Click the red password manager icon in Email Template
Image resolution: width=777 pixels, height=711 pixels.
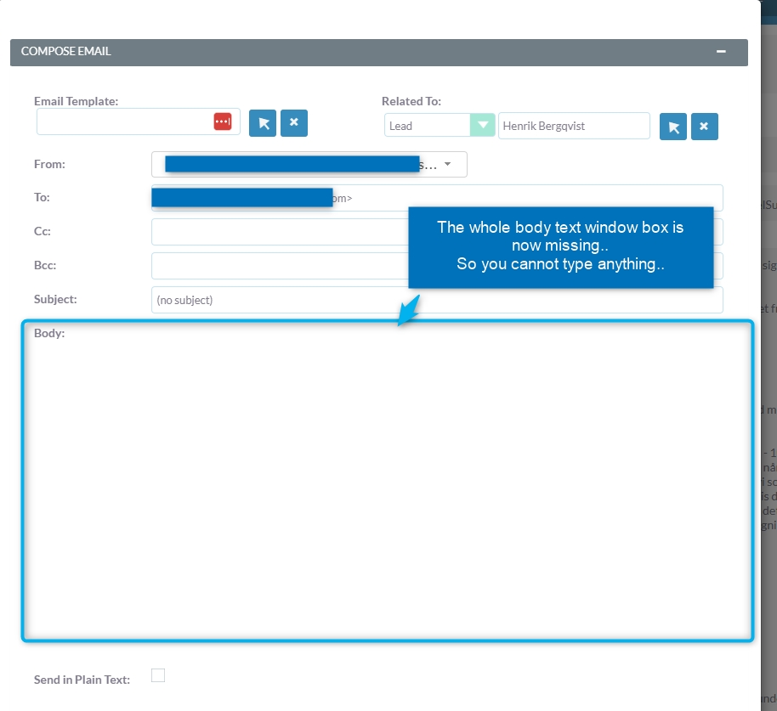222,121
